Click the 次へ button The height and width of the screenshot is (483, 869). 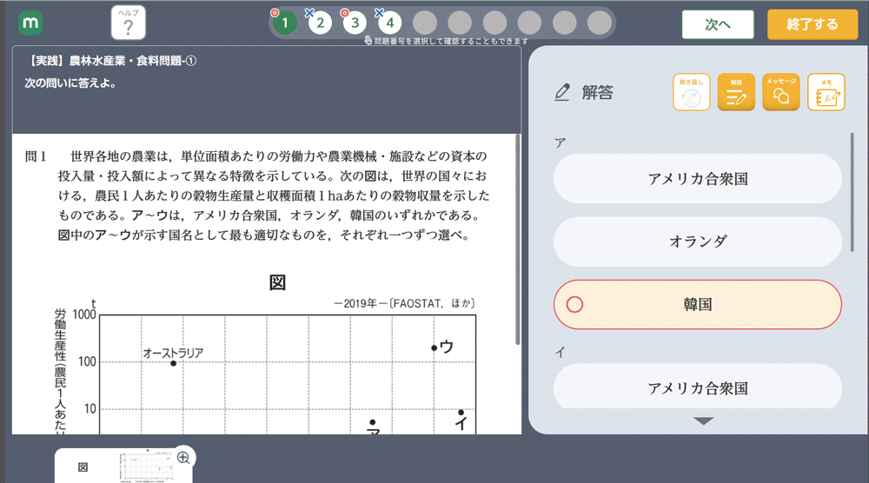tap(718, 24)
